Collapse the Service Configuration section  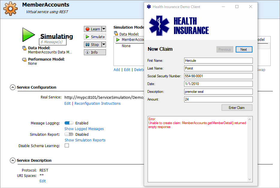pos(13,87)
